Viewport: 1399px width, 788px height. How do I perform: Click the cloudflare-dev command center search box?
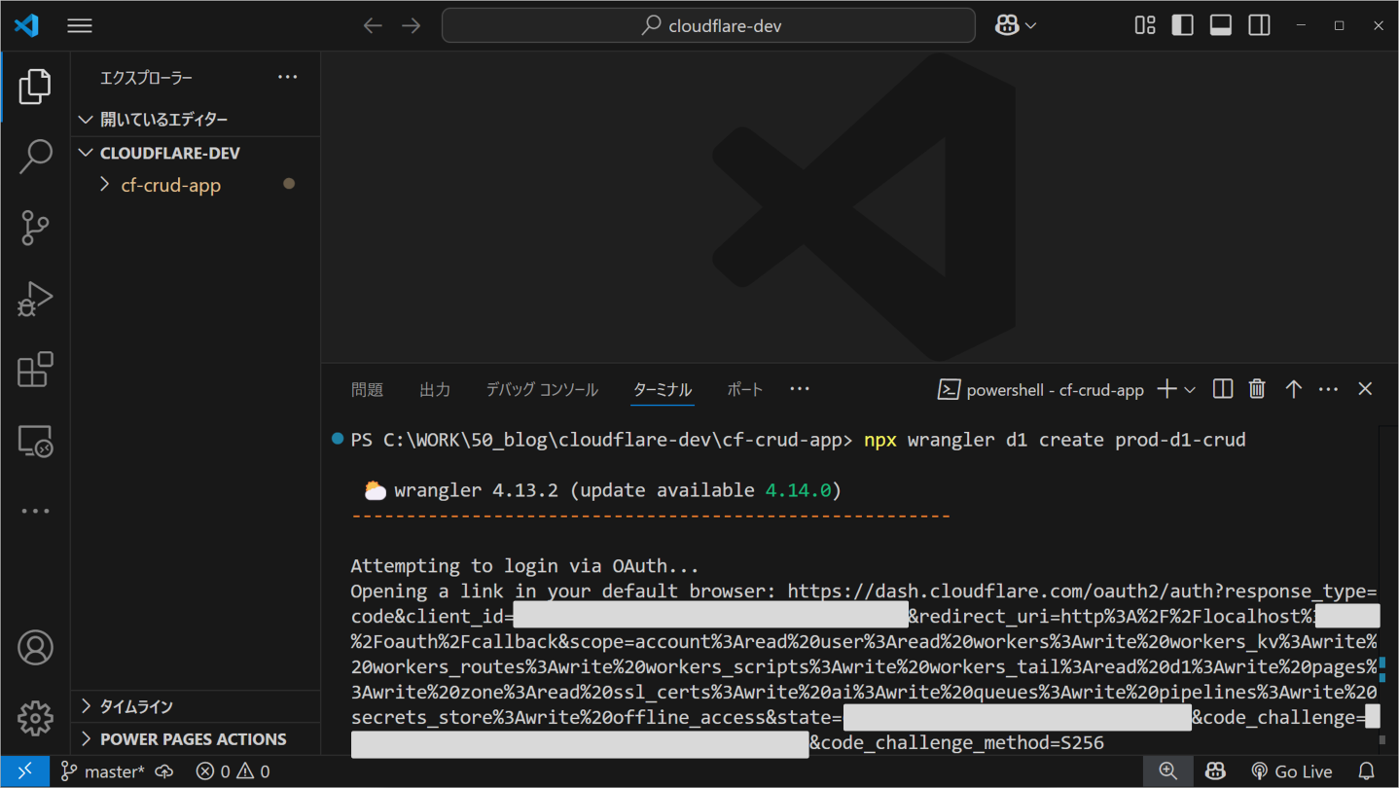[708, 26]
